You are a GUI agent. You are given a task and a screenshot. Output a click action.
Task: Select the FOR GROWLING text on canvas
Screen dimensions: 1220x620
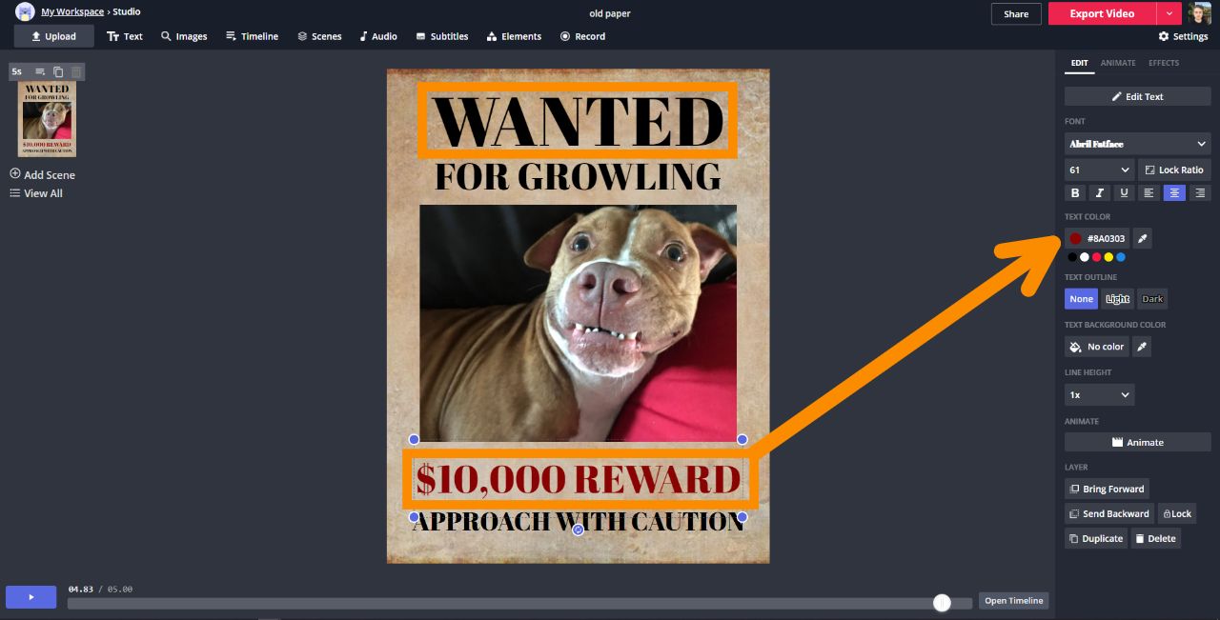pos(578,176)
